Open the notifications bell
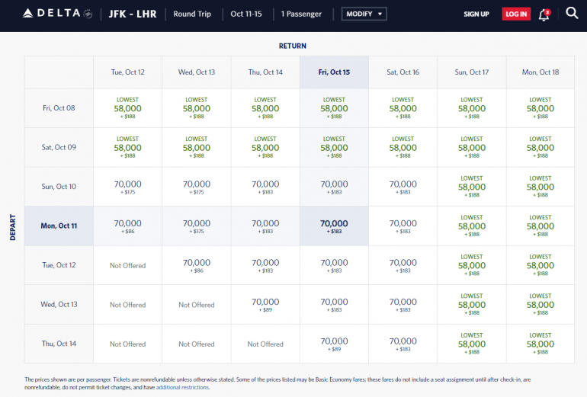This screenshot has height=397, width=587. pos(544,14)
